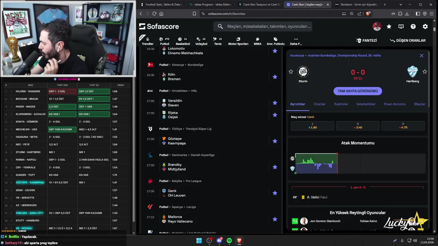
Task: Select the Futbol category with 272 matches
Action: (165, 41)
